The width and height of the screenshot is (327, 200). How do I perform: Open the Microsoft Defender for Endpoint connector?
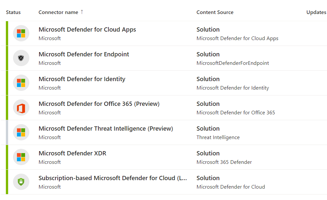pyautogui.click(x=84, y=54)
